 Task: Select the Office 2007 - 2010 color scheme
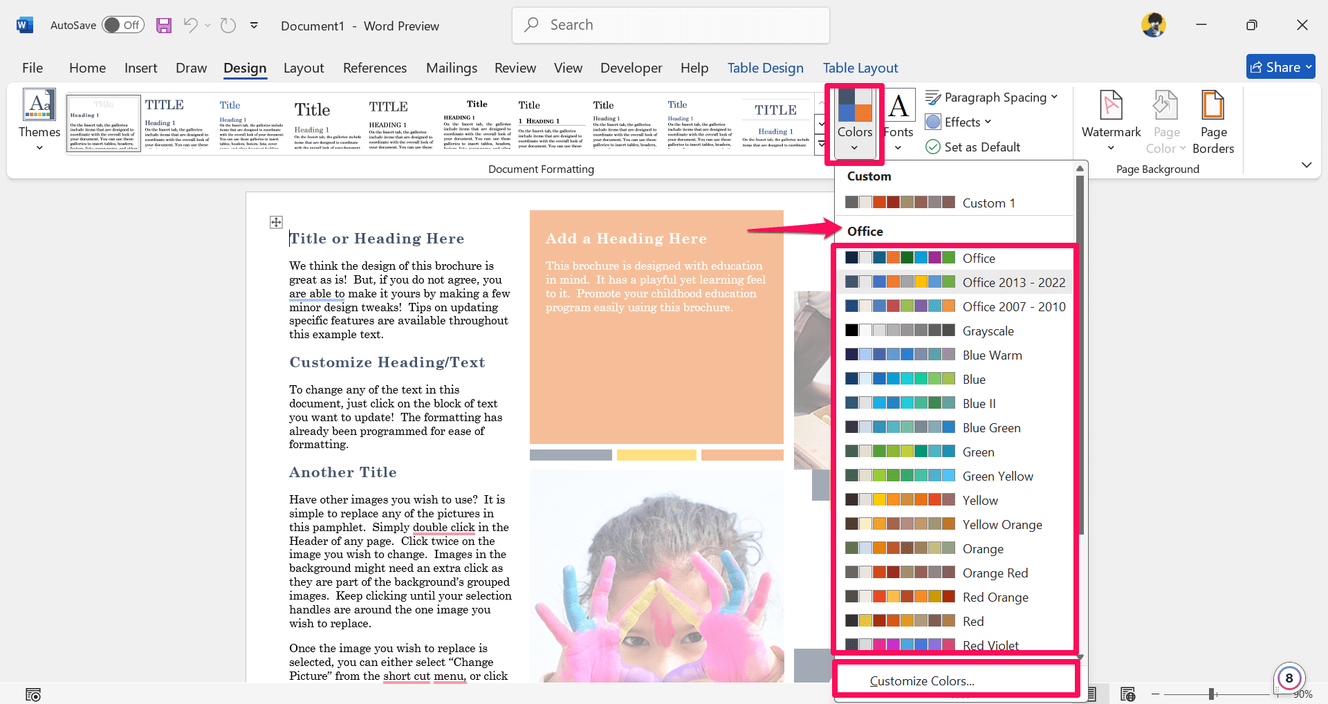click(954, 306)
